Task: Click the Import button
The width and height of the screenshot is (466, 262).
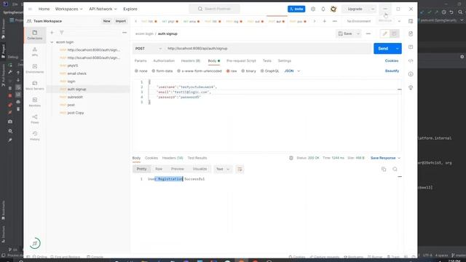Action: pos(120,21)
